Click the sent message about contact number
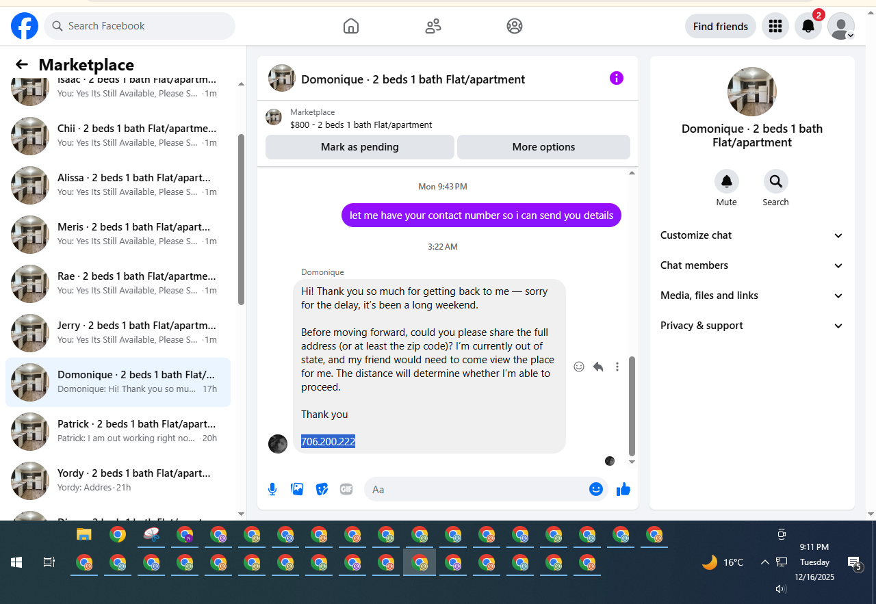Viewport: 876px width, 604px height. (x=481, y=215)
